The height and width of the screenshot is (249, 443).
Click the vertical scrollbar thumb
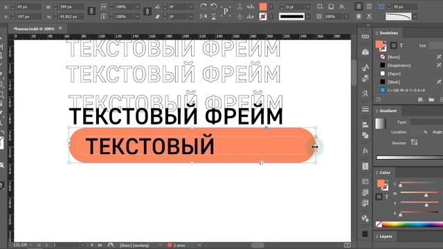(x=354, y=72)
